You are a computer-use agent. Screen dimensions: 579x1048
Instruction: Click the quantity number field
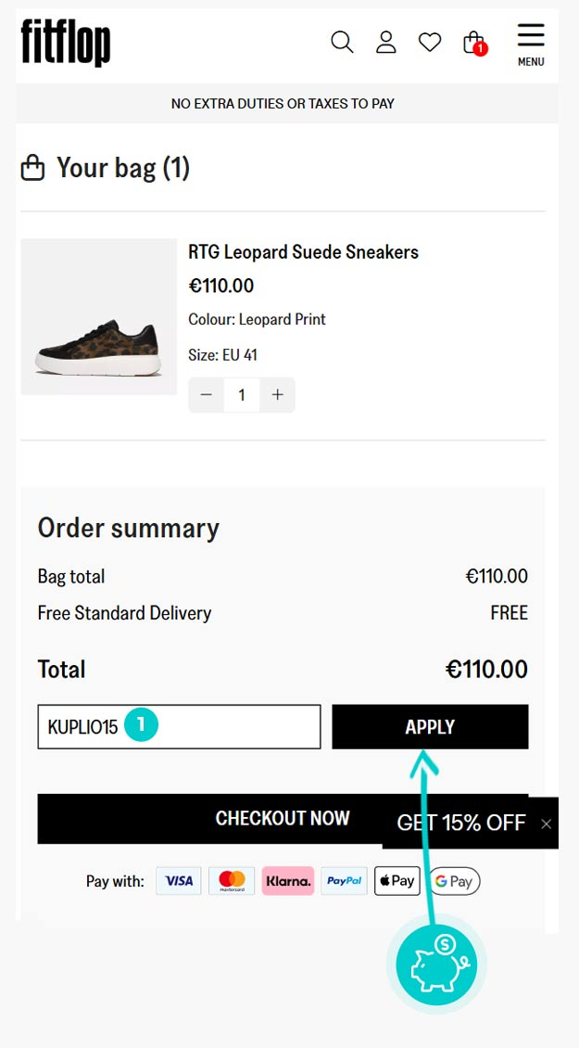coord(242,395)
